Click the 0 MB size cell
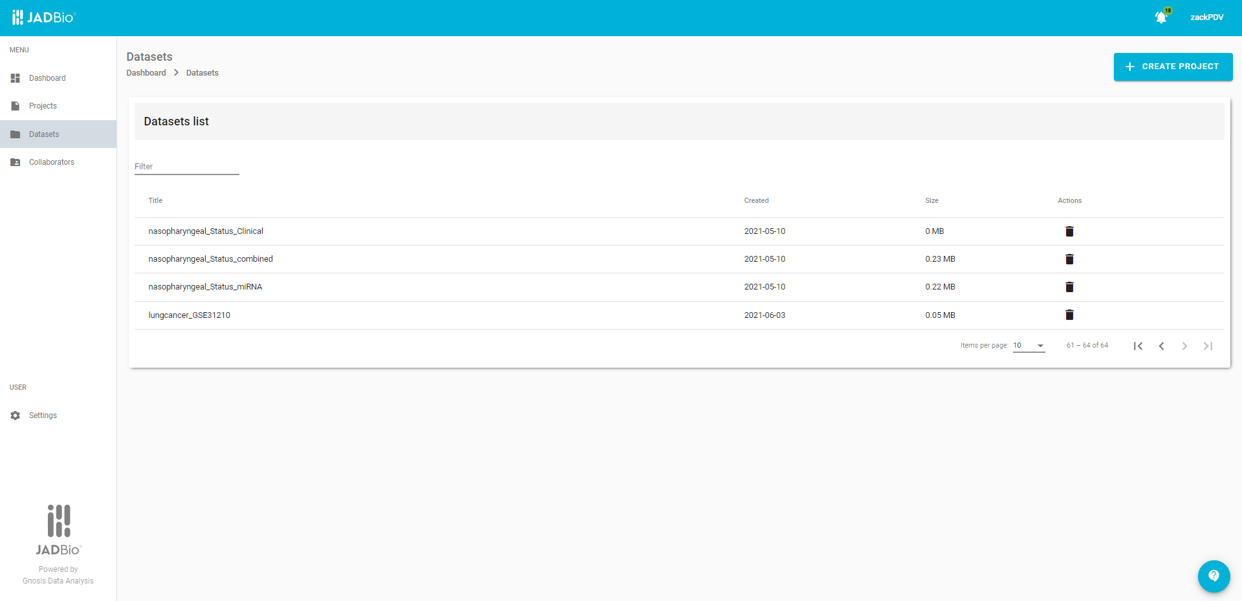The height and width of the screenshot is (601, 1242). (934, 231)
